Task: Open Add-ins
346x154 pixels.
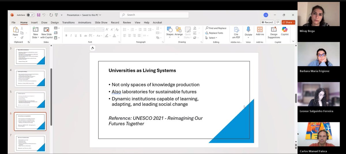Action: [x=260, y=31]
